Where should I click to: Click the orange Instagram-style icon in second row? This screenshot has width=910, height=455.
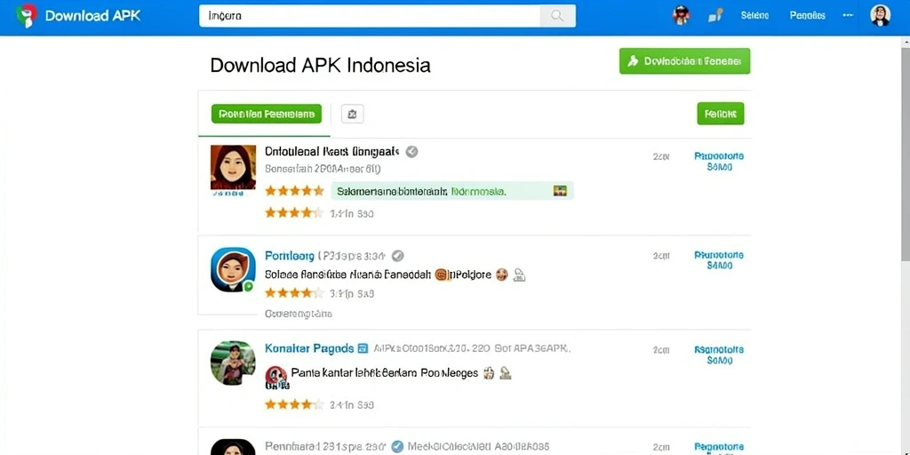(443, 275)
